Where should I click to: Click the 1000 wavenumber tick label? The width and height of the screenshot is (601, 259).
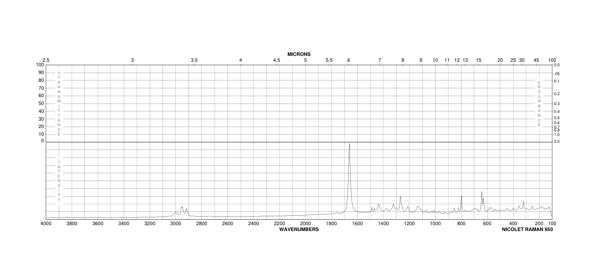tap(436, 224)
